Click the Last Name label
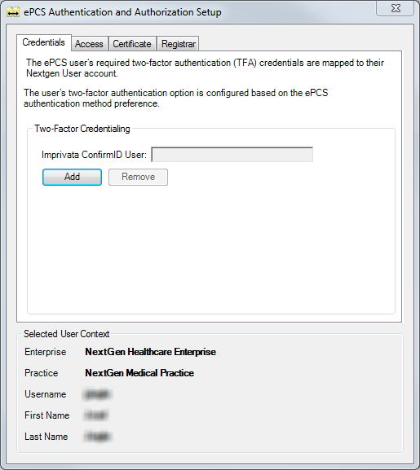The height and width of the screenshot is (470, 420). pos(46,437)
